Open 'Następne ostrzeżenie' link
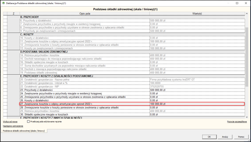Screen dimensions: 251x142 tap(13, 126)
